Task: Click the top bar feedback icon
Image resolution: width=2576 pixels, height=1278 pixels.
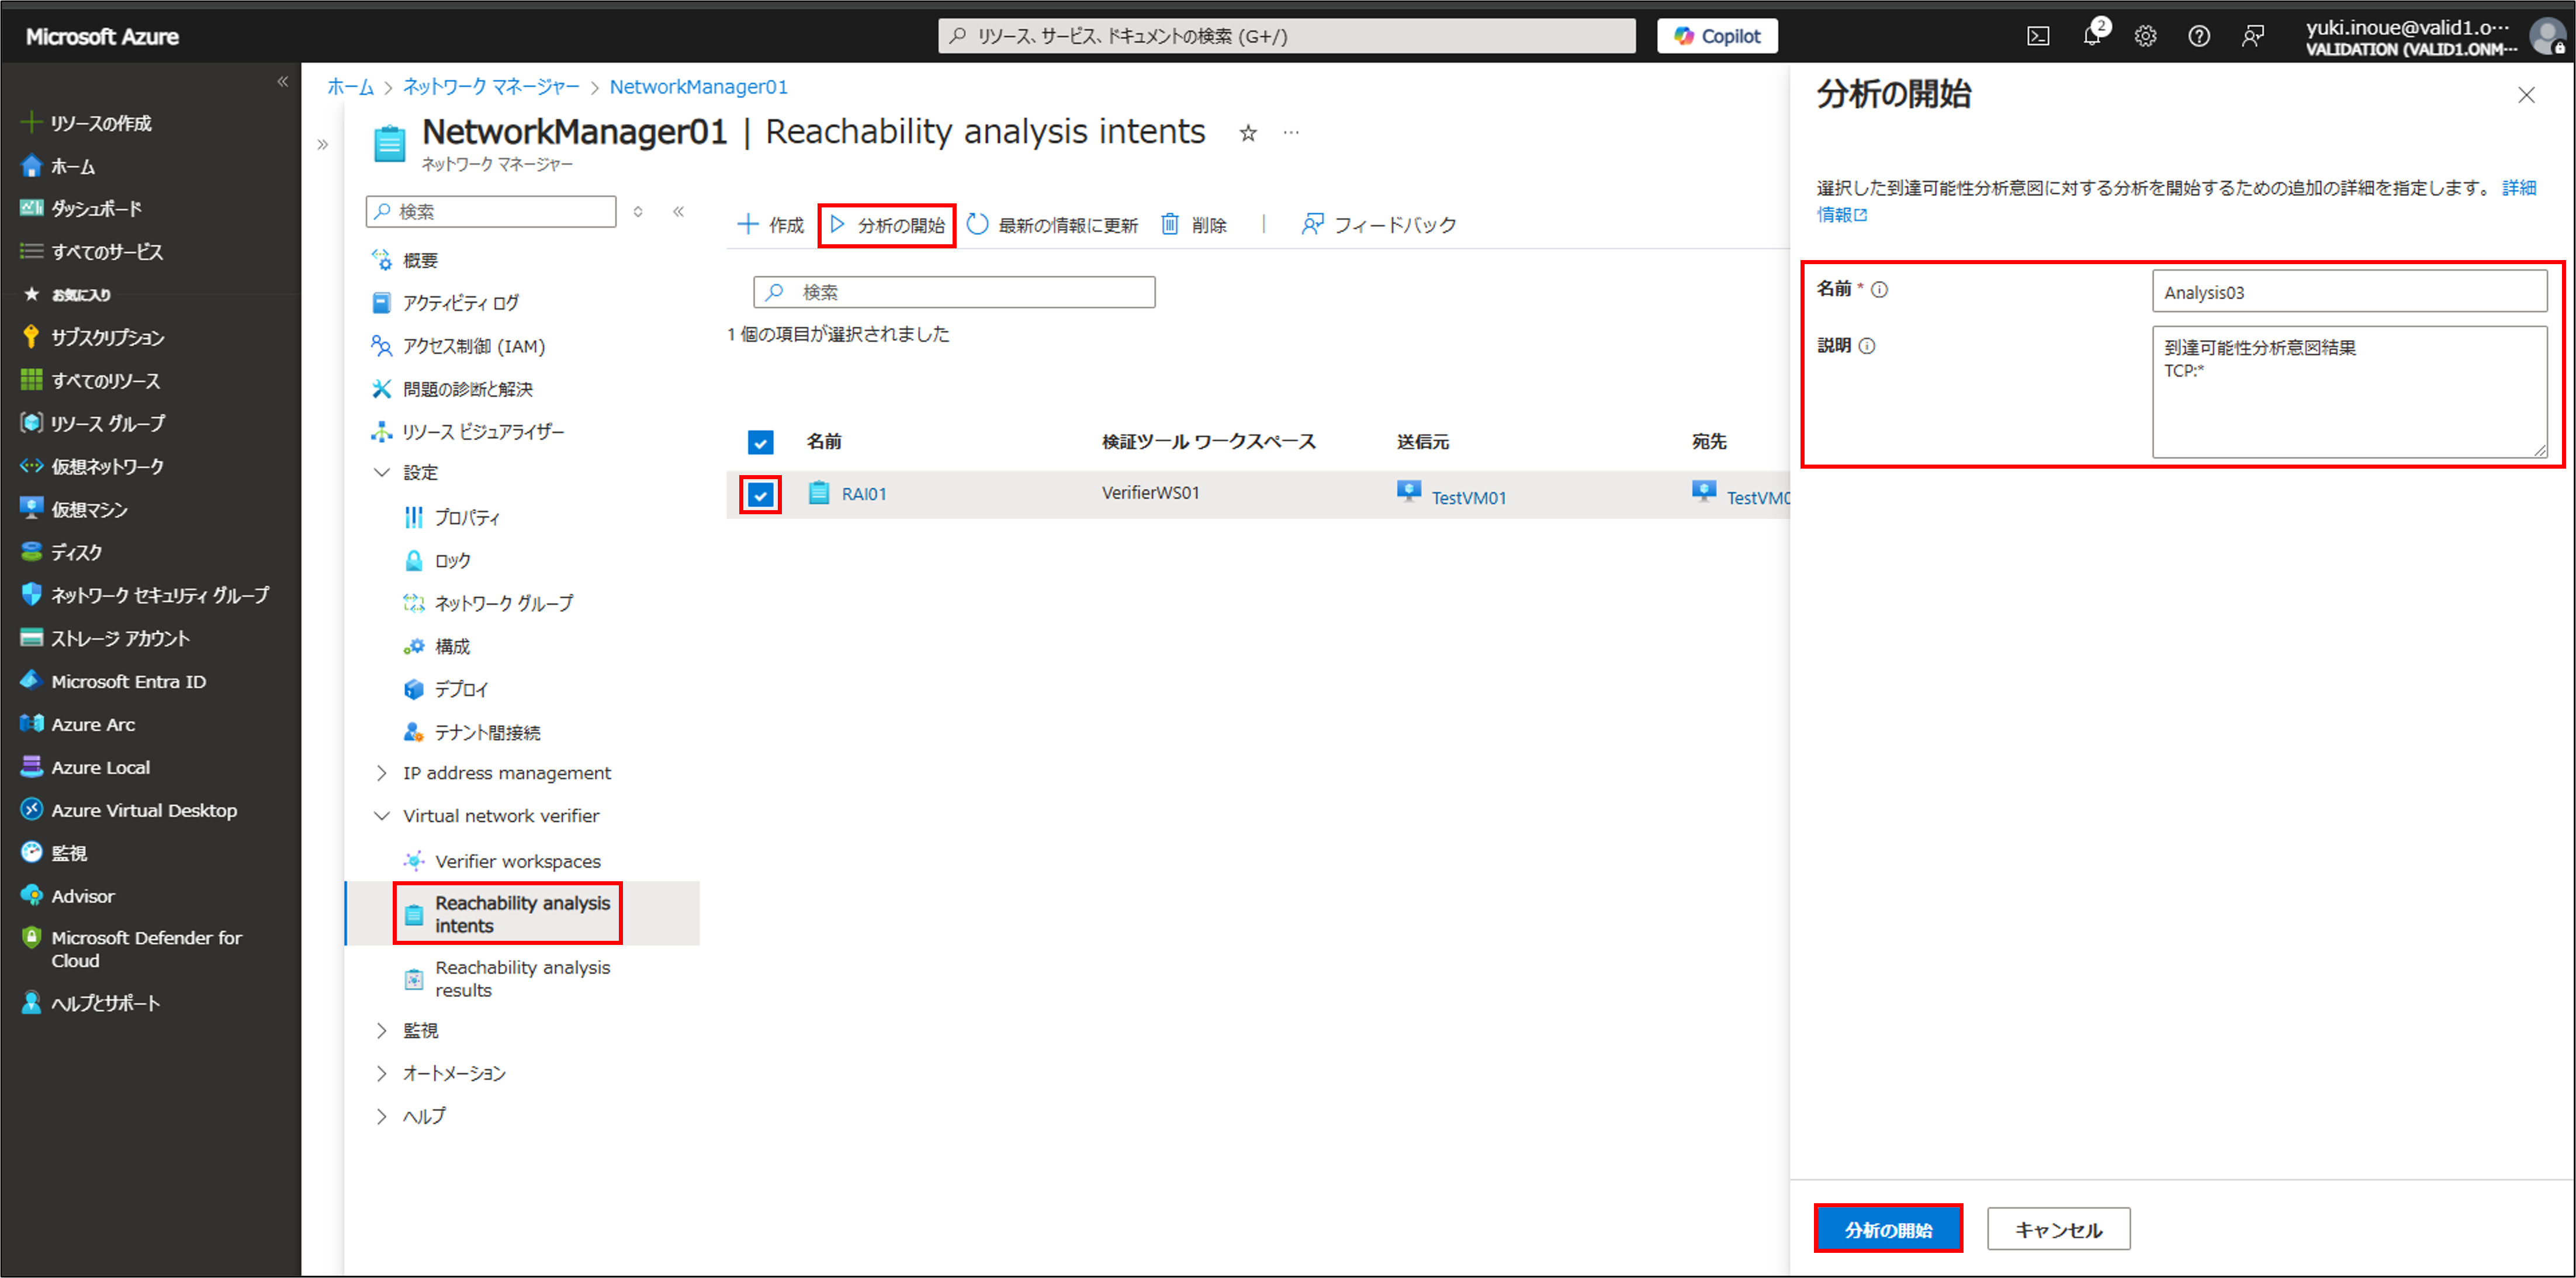Action: point(2252,36)
